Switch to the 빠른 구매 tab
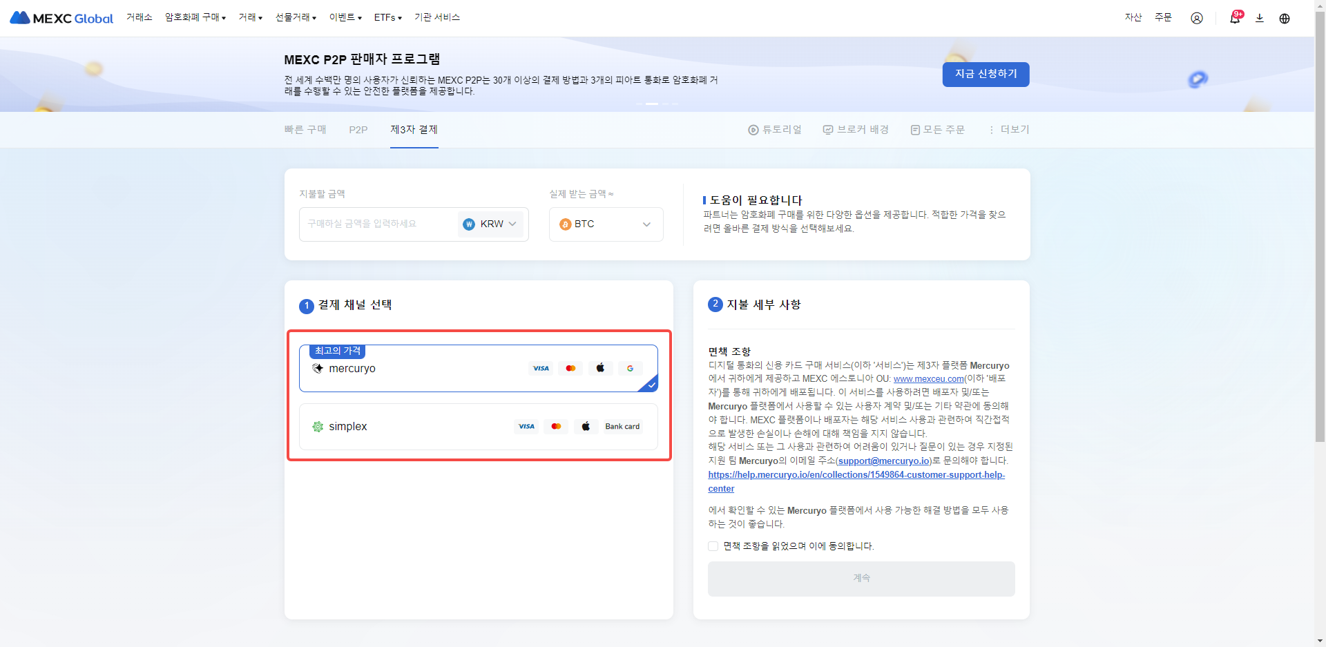This screenshot has height=647, width=1326. click(x=305, y=130)
